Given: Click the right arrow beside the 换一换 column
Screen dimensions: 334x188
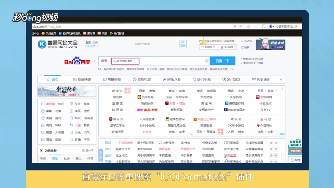Looking at the screenshot, I should pos(283,155).
